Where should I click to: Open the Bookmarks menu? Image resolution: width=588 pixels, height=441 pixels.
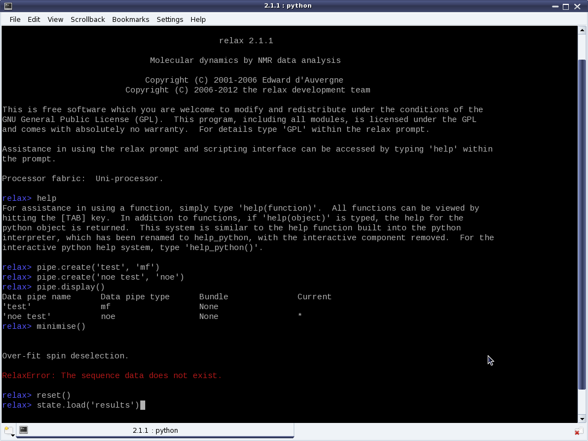coord(130,19)
